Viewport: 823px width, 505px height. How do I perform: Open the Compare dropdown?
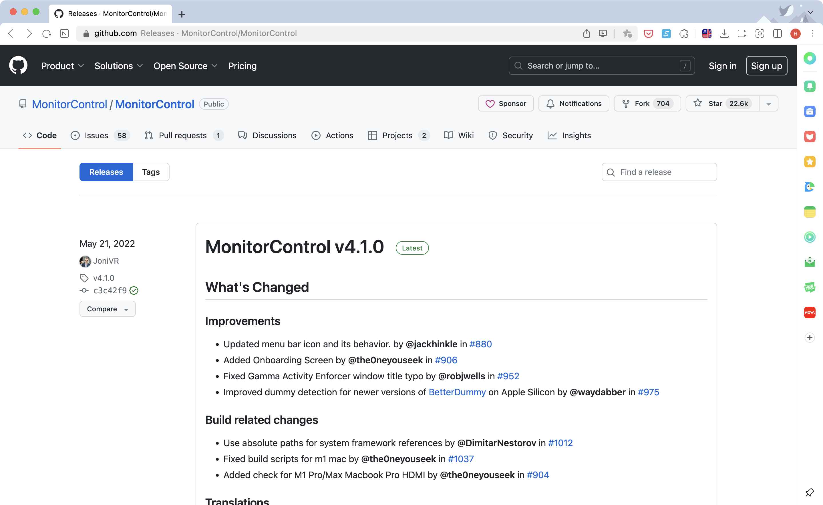pyautogui.click(x=107, y=309)
